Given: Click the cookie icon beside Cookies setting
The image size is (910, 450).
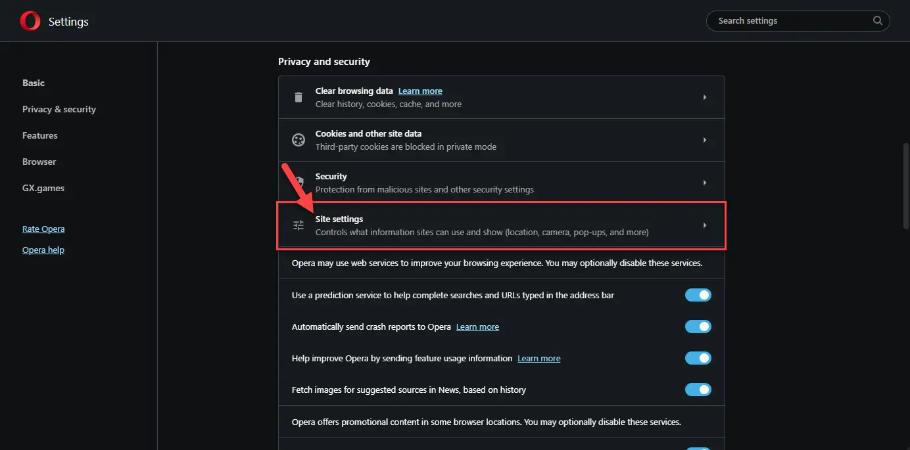Looking at the screenshot, I should coord(299,140).
